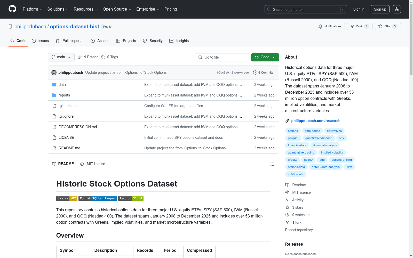Click the LICENSE file icon
Image resolution: width=413 pixels, height=258 pixels.
[x=54, y=138]
